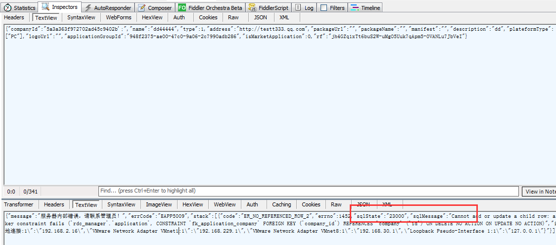Open response Auth tab
Screen dimensions: 556x245
click(252, 204)
